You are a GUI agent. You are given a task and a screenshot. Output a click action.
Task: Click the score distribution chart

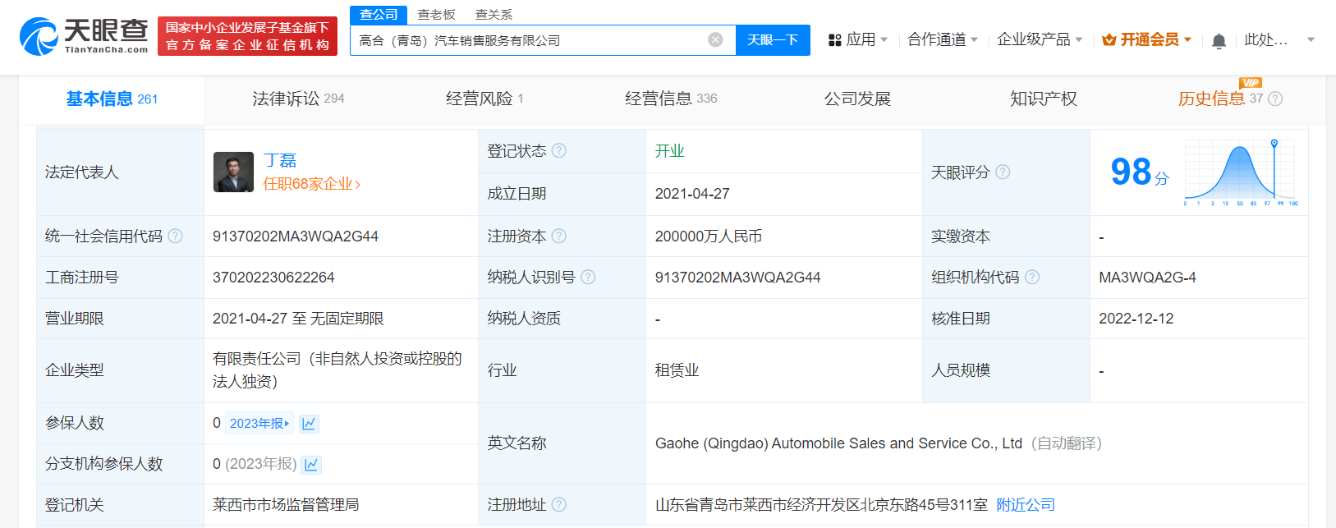1241,172
